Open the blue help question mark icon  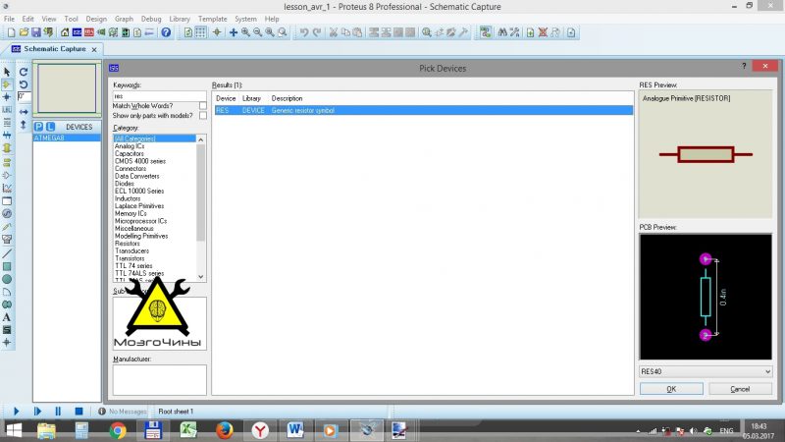pyautogui.click(x=166, y=32)
